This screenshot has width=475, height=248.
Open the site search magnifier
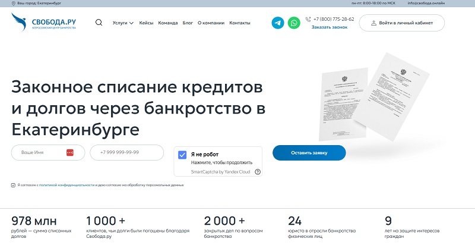pos(99,23)
